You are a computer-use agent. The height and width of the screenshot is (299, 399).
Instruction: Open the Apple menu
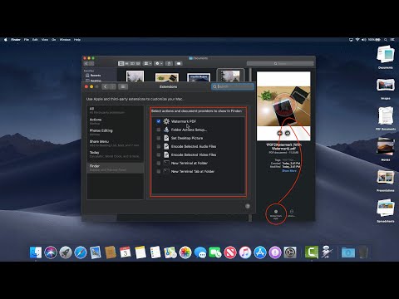(x=5, y=40)
